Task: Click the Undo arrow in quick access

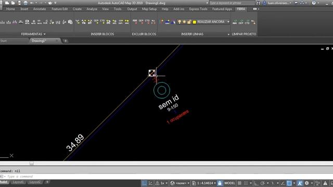Action: (x=32, y=3)
